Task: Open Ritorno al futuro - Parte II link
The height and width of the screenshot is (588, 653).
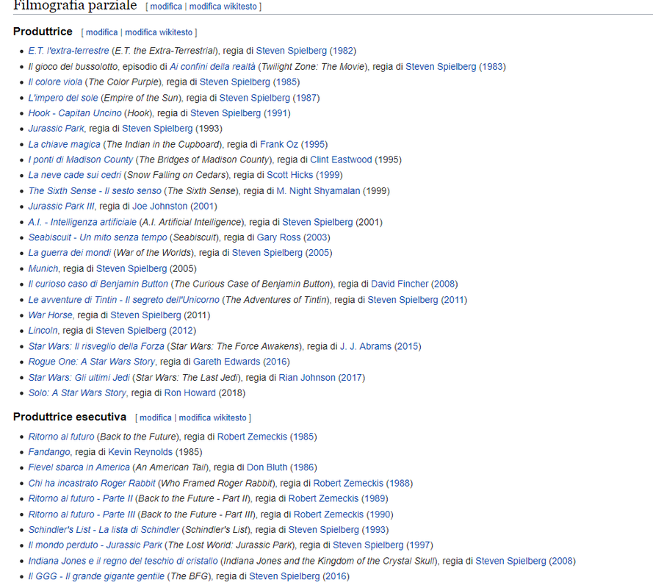Action: tap(80, 499)
